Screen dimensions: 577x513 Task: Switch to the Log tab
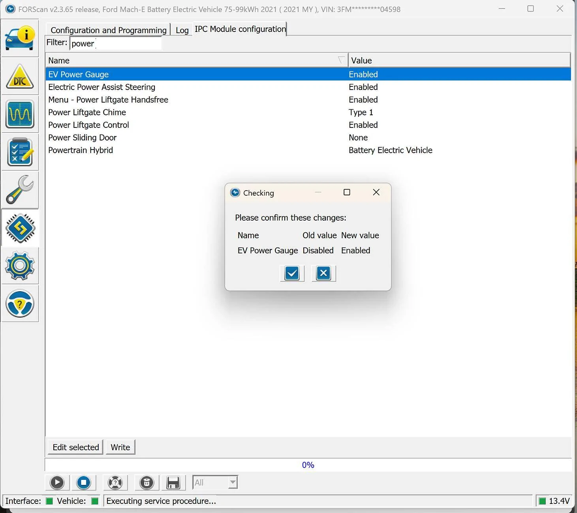pos(182,30)
